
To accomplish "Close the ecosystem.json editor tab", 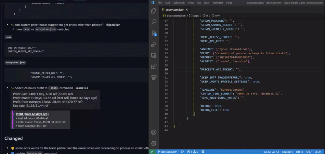I will click(x=187, y=9).
